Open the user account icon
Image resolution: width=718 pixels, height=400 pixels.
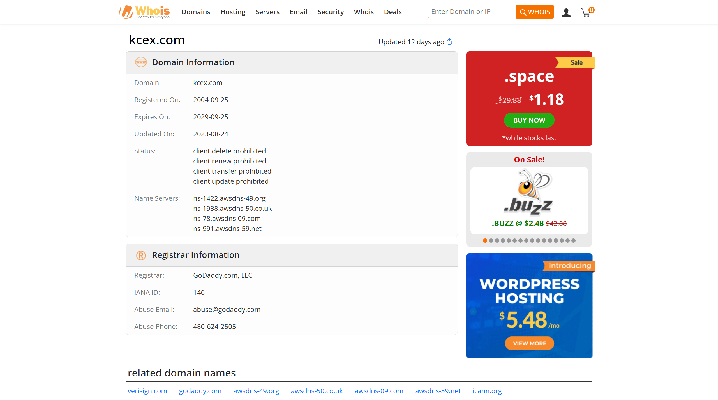coord(566,12)
